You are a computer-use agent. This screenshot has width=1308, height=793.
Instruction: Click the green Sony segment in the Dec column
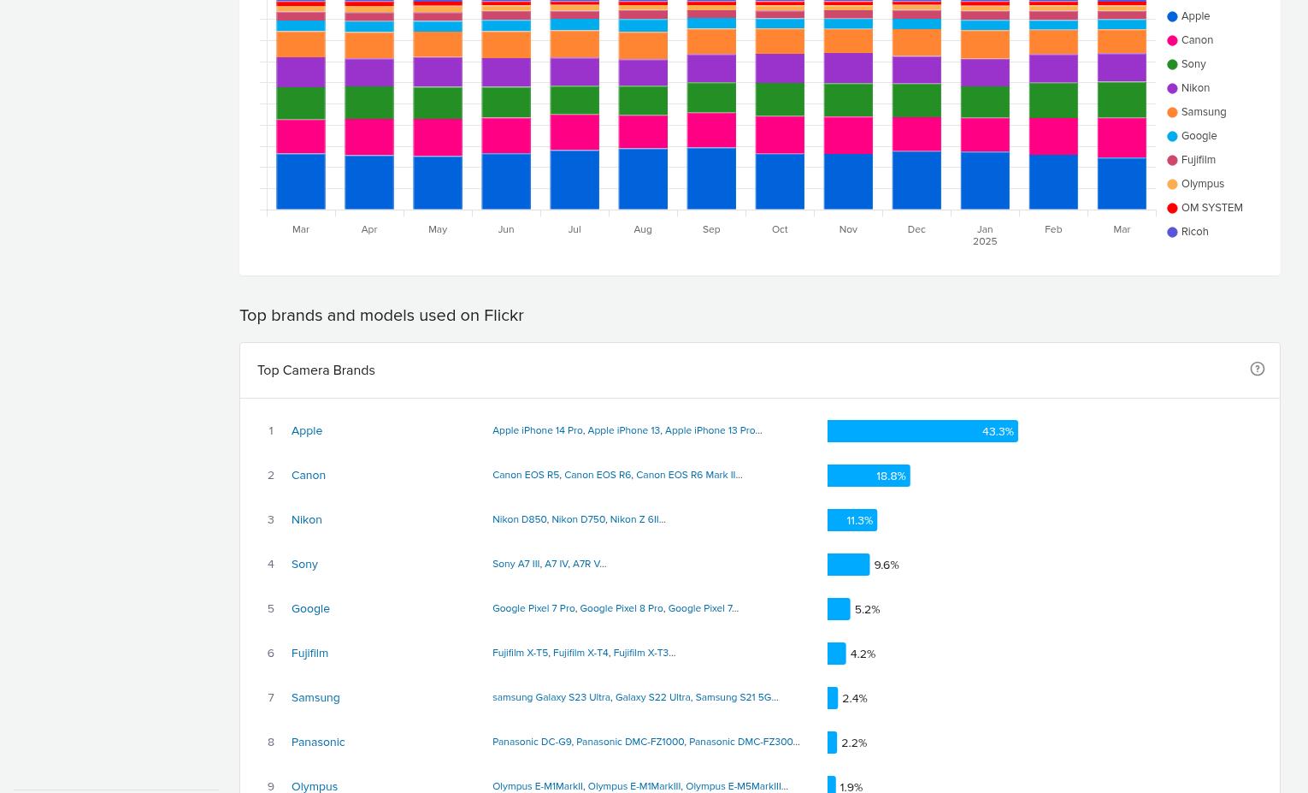point(916,100)
